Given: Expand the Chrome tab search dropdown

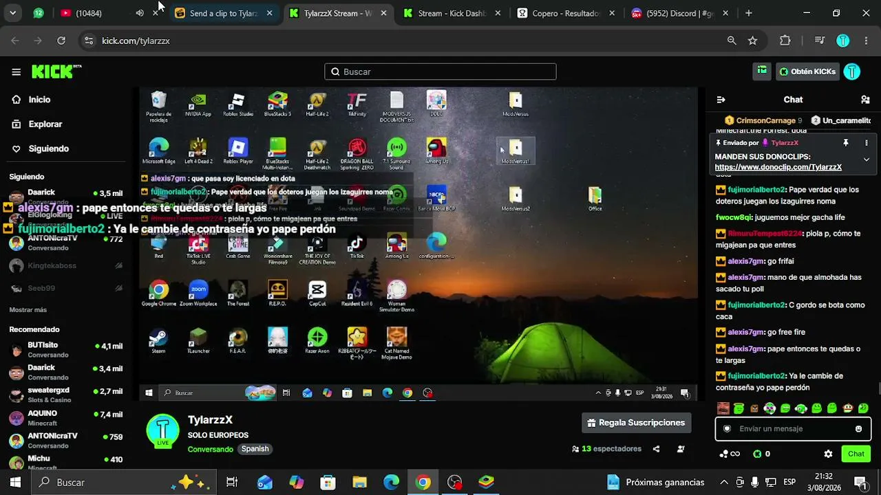Looking at the screenshot, I should (x=12, y=13).
